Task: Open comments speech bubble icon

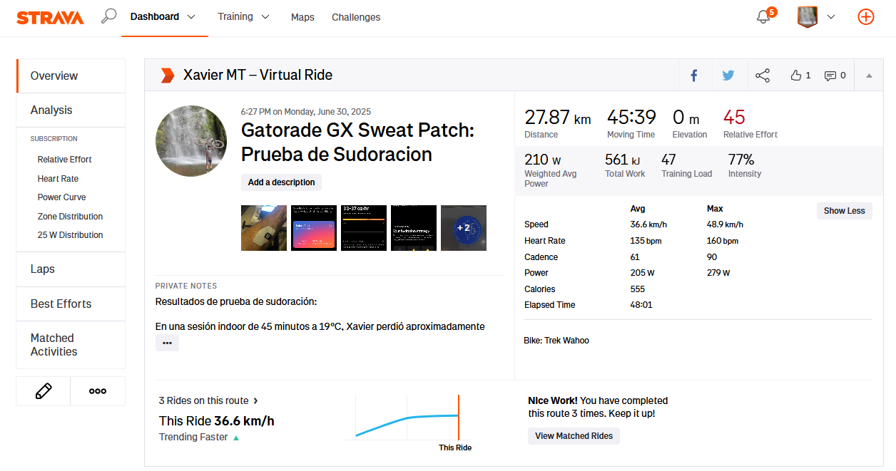Action: click(830, 76)
